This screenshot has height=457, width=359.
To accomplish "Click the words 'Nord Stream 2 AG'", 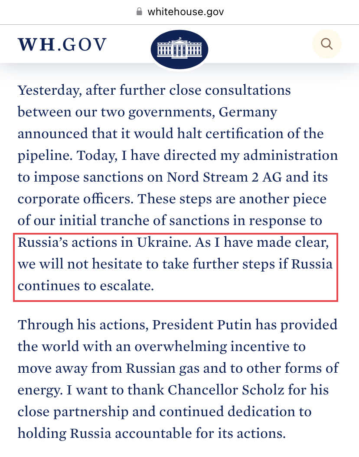I will [224, 177].
